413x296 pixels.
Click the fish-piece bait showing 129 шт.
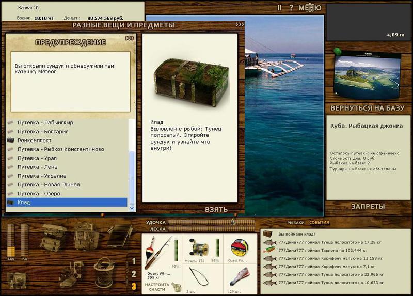pos(239,277)
